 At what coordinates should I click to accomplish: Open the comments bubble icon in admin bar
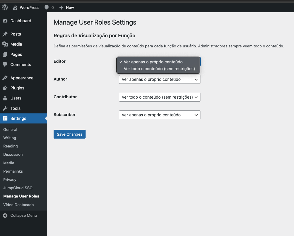(x=46, y=7)
